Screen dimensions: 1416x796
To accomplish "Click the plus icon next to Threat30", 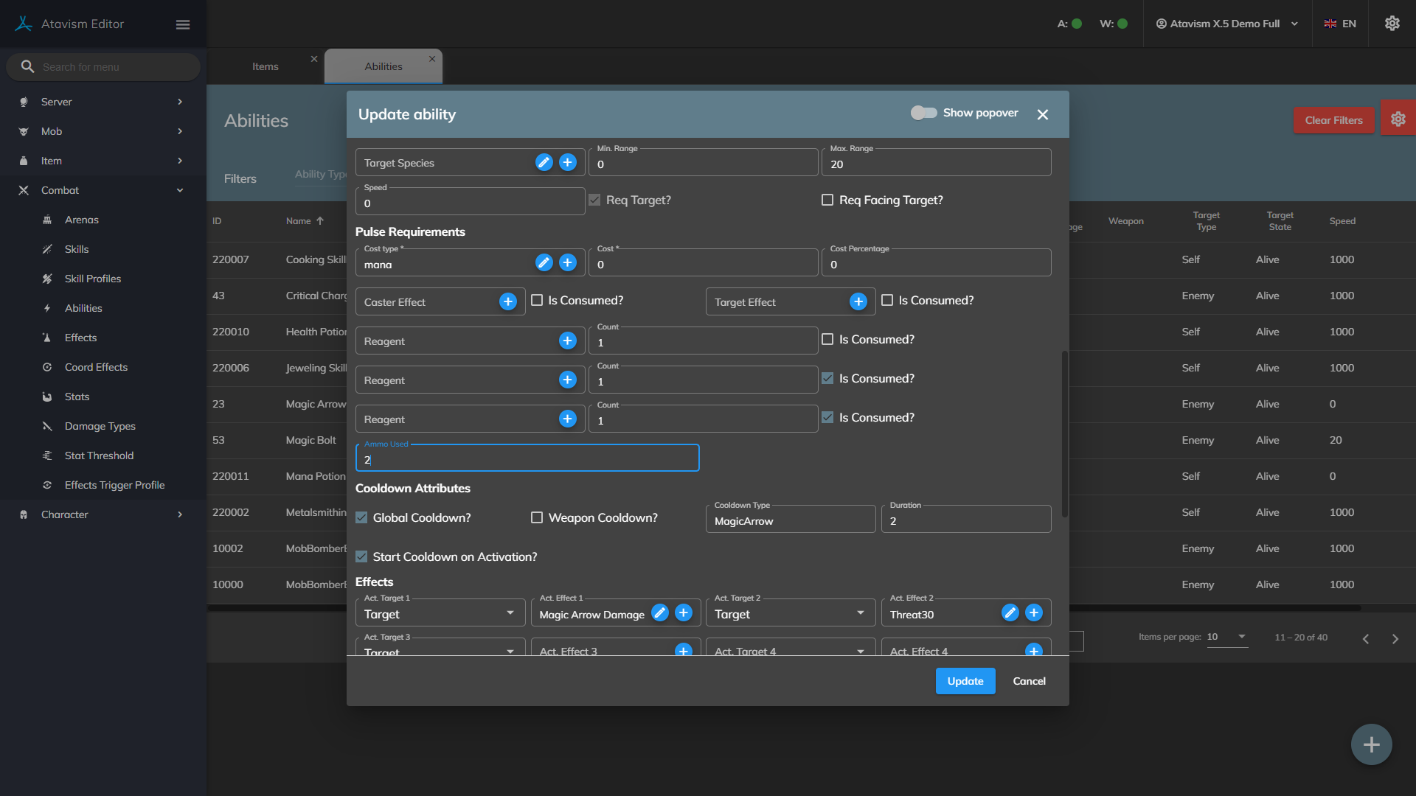I will pyautogui.click(x=1034, y=613).
